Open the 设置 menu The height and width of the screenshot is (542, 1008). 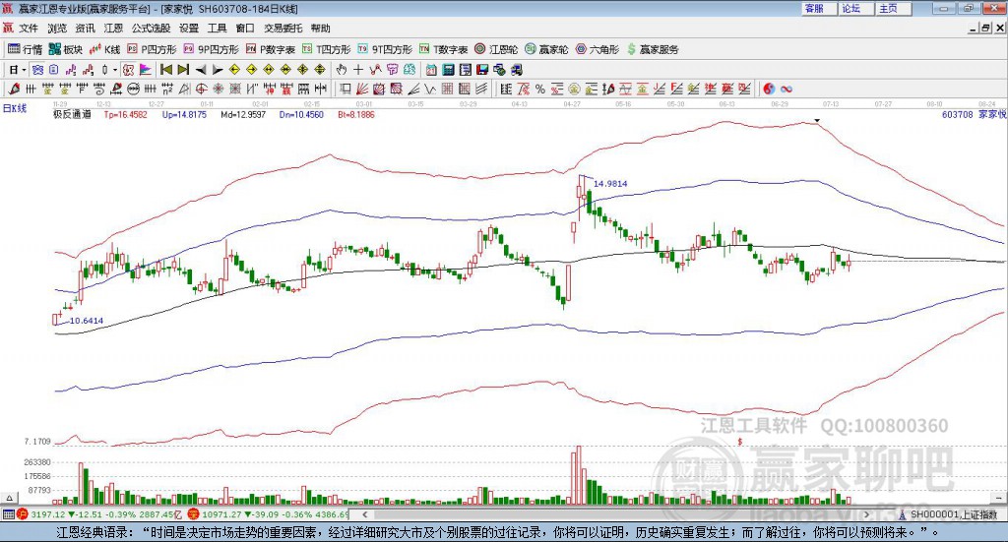pos(189,29)
